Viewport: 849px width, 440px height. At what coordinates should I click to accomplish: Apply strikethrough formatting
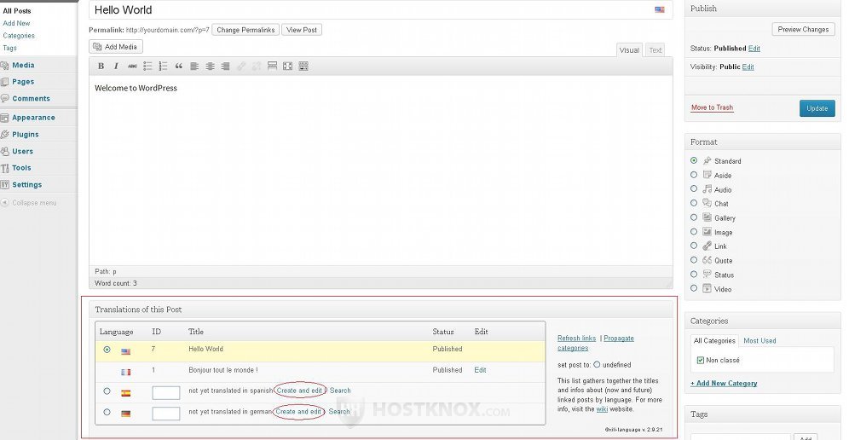[132, 67]
